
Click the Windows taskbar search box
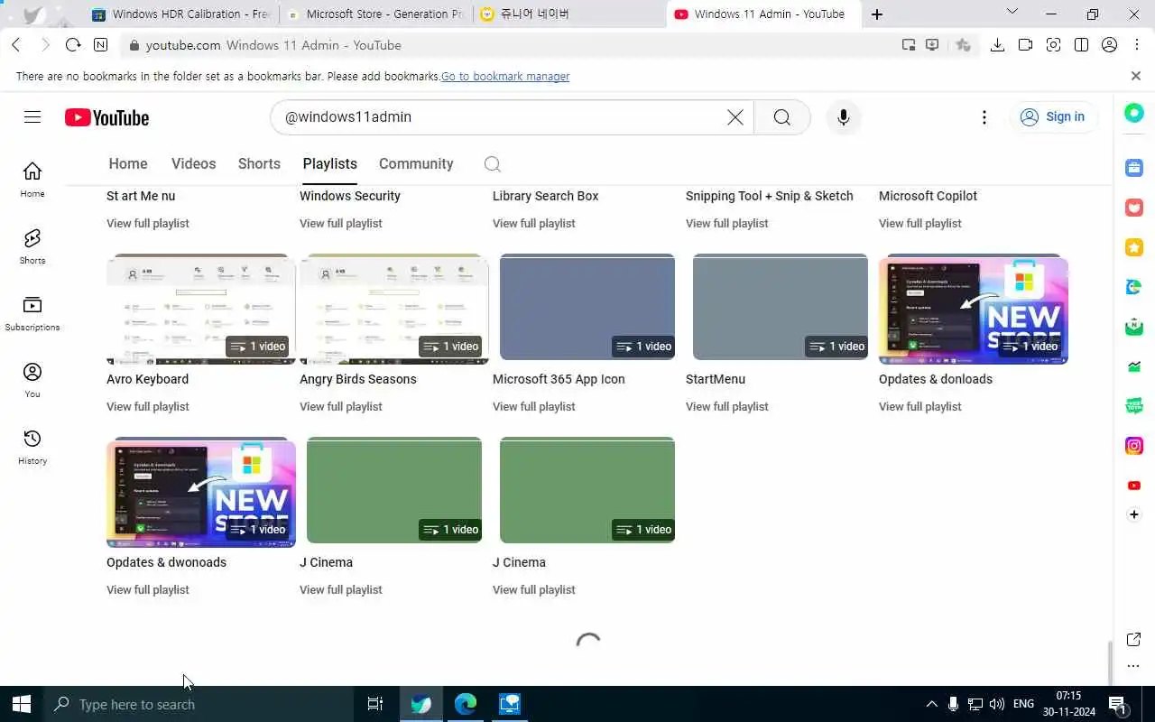click(198, 704)
